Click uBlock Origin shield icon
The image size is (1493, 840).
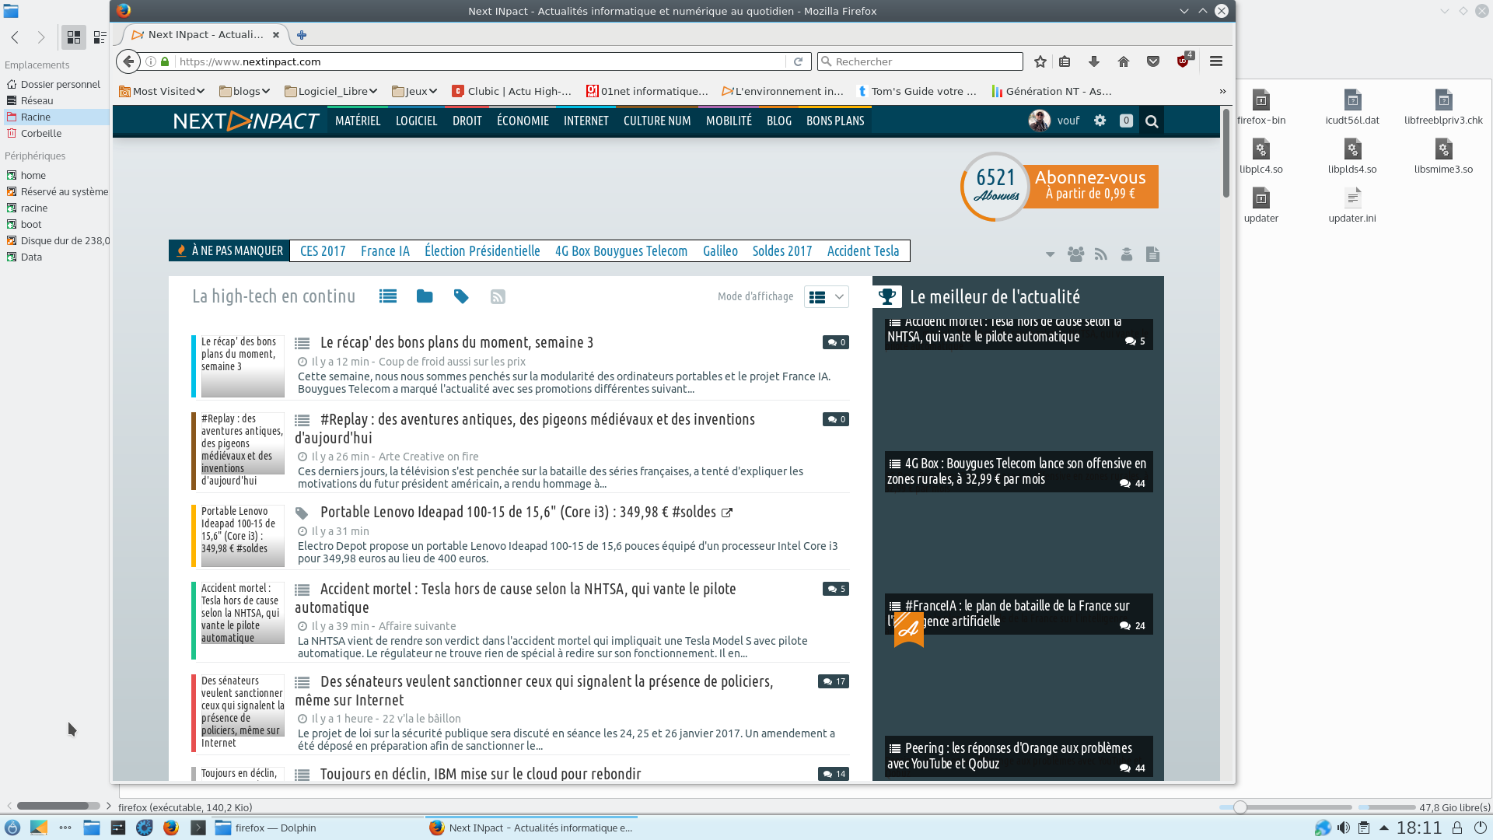tap(1184, 61)
